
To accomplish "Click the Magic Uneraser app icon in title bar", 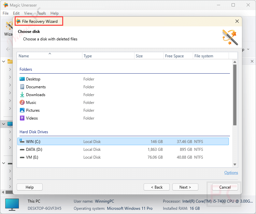I will click(x=6, y=5).
